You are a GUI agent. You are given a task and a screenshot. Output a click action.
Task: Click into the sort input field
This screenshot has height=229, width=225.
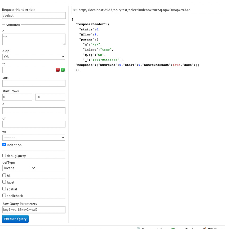point(34,84)
